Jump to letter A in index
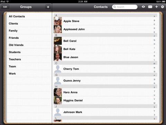This screenshot has height=125, width=166. click(154, 16)
